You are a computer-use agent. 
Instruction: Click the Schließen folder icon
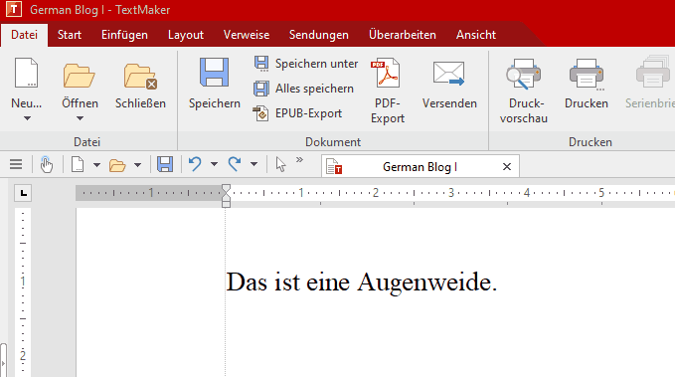tap(140, 76)
